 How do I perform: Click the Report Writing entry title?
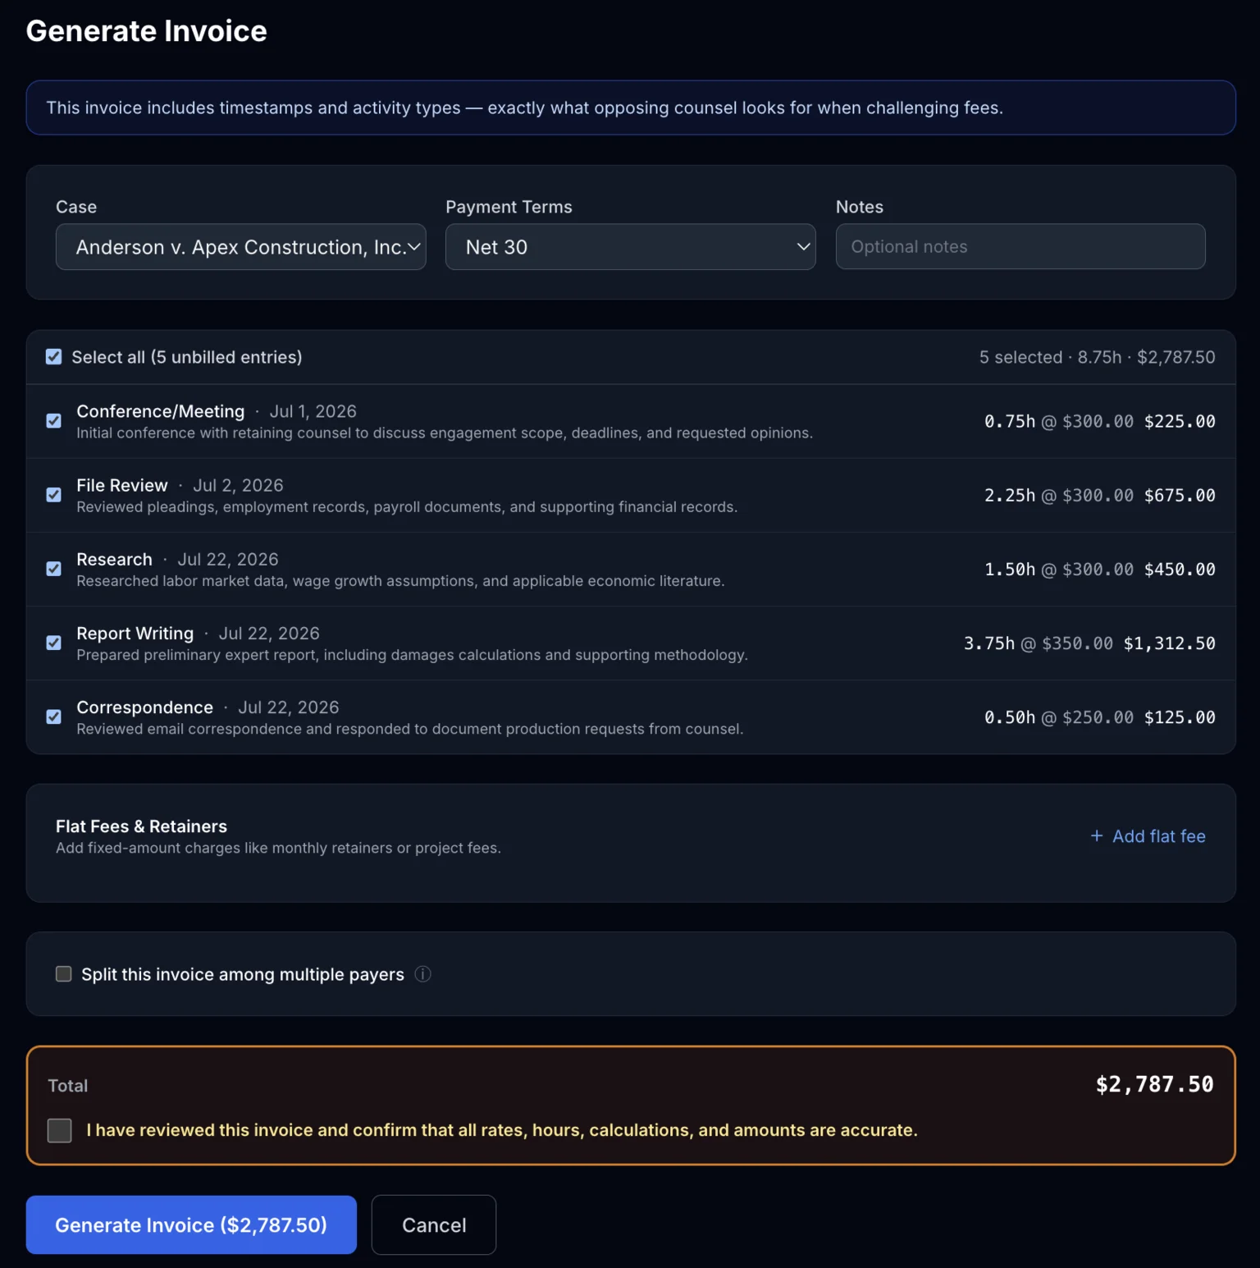coord(135,634)
